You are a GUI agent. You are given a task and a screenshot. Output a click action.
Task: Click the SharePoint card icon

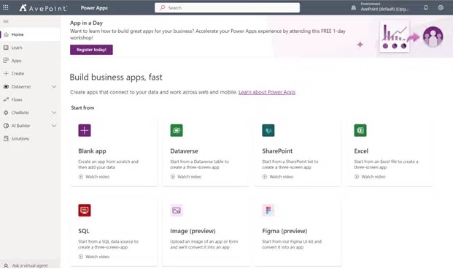tap(268, 130)
